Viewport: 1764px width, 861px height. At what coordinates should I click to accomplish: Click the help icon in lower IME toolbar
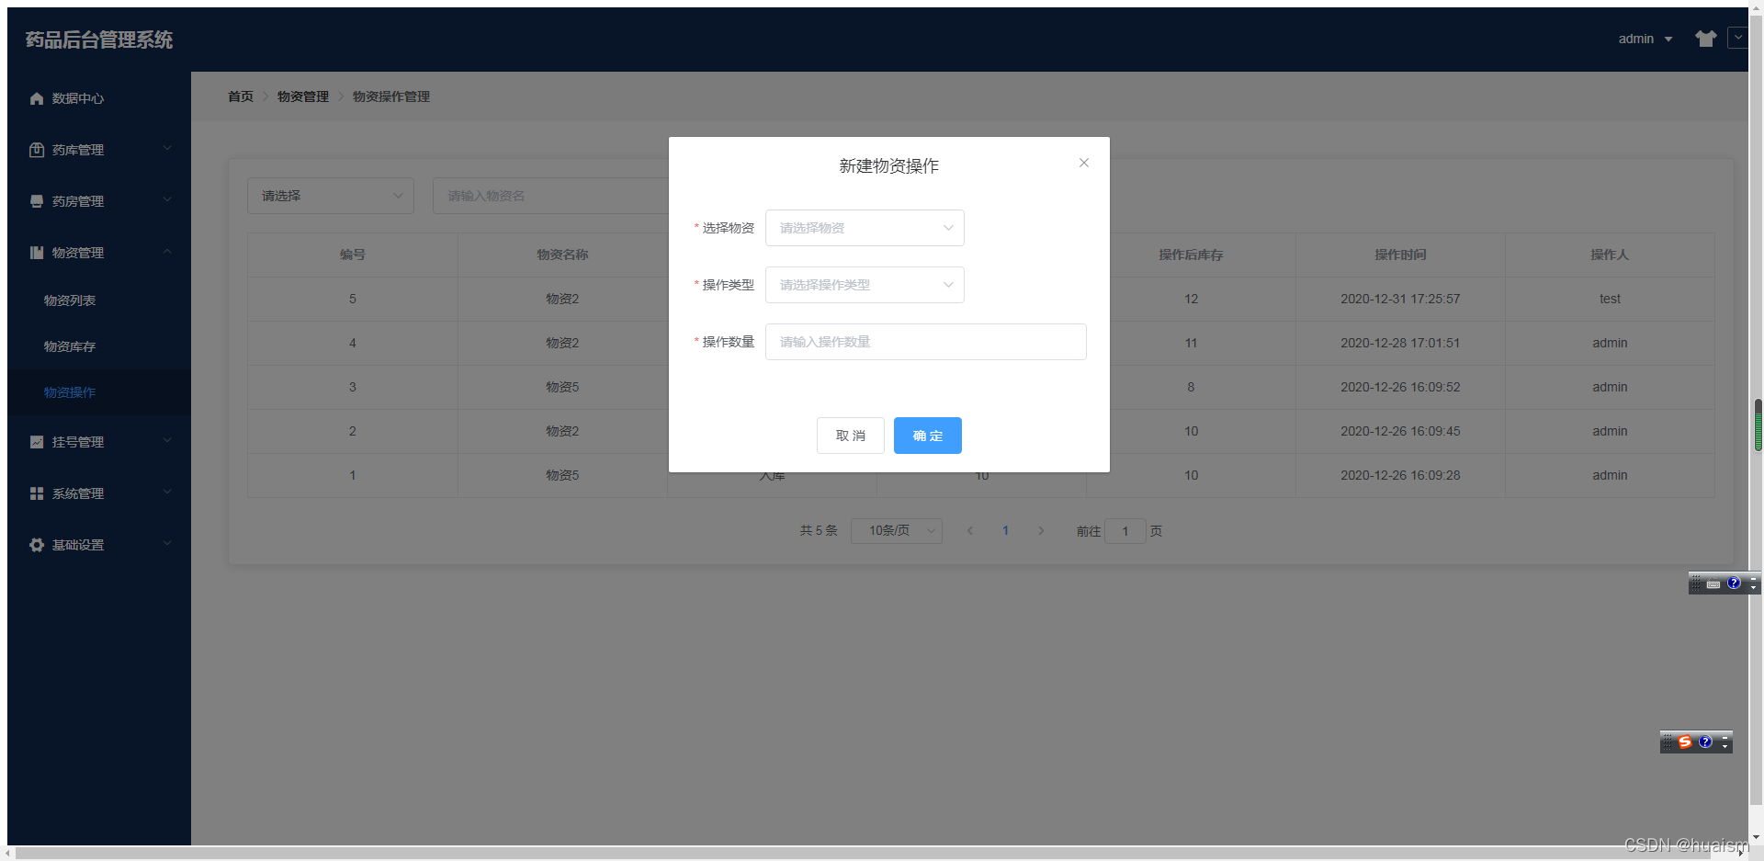click(x=1705, y=742)
